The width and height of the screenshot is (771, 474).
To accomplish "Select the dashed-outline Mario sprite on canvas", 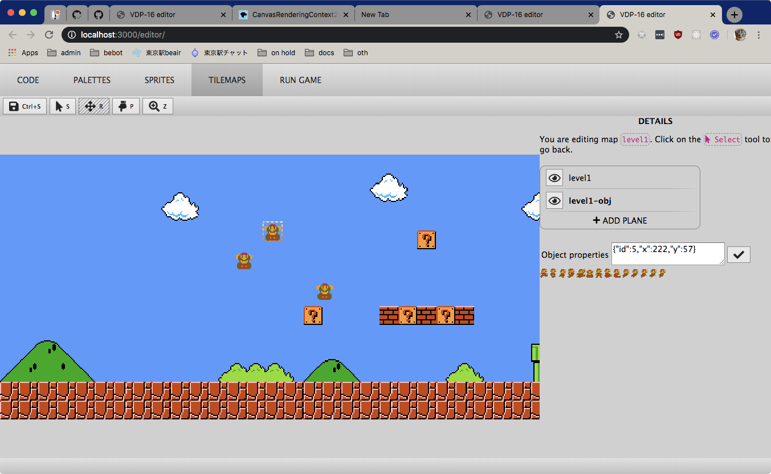I will [272, 232].
